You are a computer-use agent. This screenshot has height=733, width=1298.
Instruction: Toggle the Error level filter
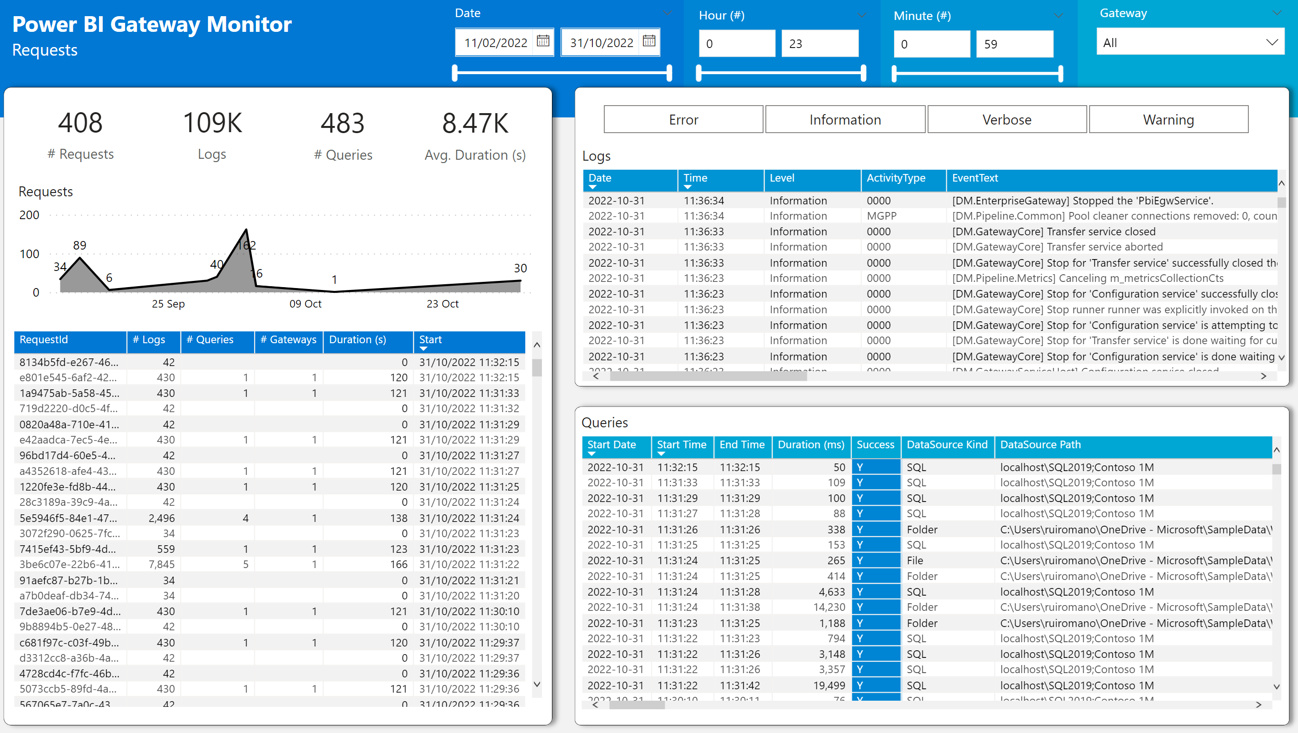point(683,119)
